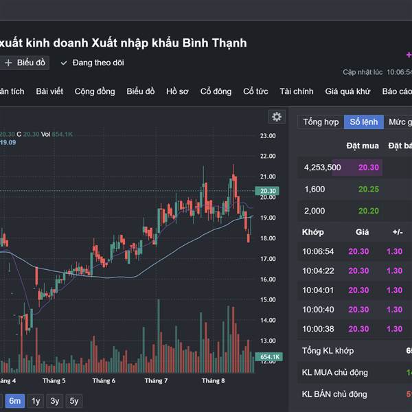Select the Sổ lệnh panel tab

364,122
